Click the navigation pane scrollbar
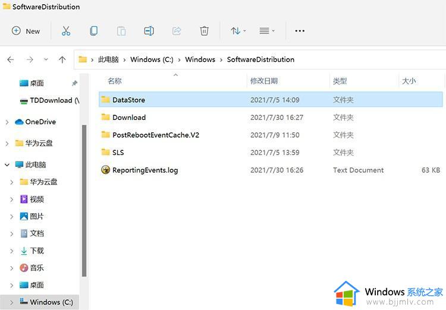This screenshot has height=310, width=446. coord(84,201)
